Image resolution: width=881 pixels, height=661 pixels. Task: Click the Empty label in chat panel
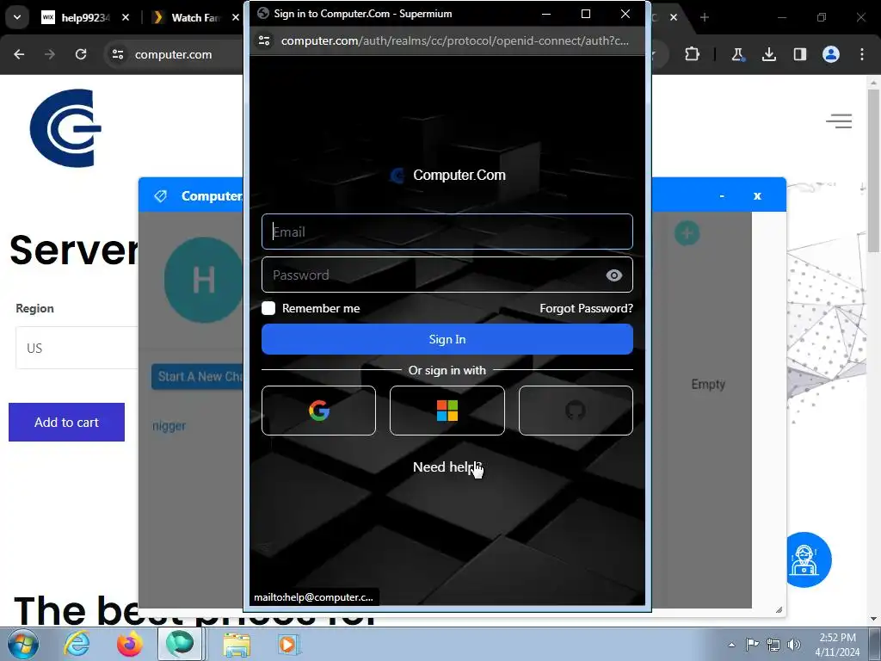(708, 384)
